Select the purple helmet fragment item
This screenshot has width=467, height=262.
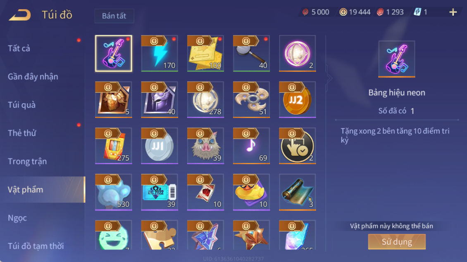click(x=160, y=99)
